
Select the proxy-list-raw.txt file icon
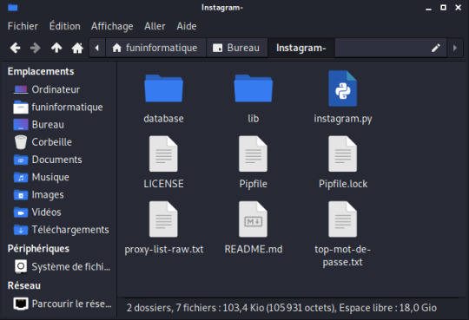(163, 219)
